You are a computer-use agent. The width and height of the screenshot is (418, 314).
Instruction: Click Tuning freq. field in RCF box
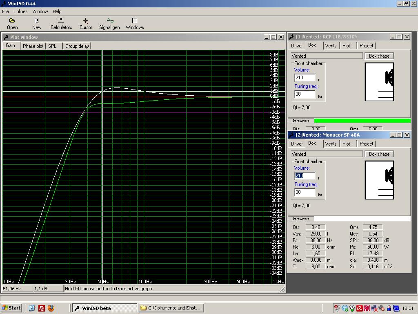click(x=305, y=94)
